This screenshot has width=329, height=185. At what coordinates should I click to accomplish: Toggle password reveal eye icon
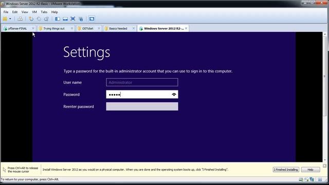174,95
